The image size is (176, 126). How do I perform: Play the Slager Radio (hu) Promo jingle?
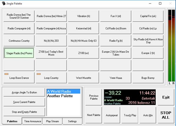click(19, 53)
